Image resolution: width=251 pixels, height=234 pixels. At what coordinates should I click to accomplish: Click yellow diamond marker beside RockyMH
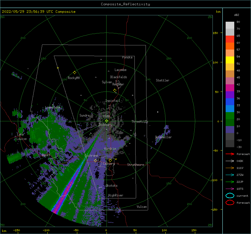74,73
